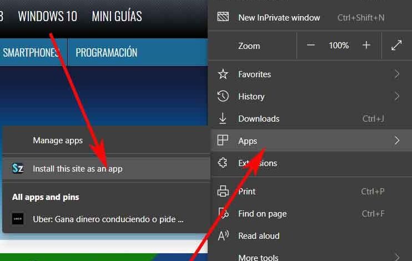Screen dimensions: 412x261
Task: Open New InPrivate window
Action: pos(310,17)
